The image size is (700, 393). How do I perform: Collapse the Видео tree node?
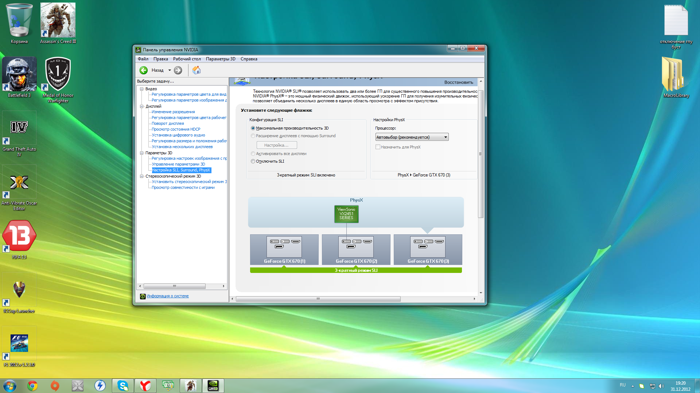(x=142, y=89)
